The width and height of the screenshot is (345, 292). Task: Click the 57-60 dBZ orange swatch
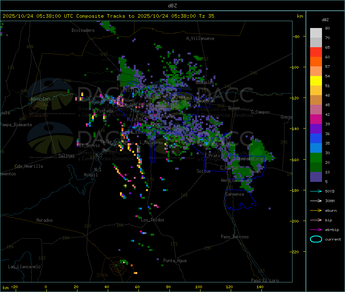coord(316,62)
